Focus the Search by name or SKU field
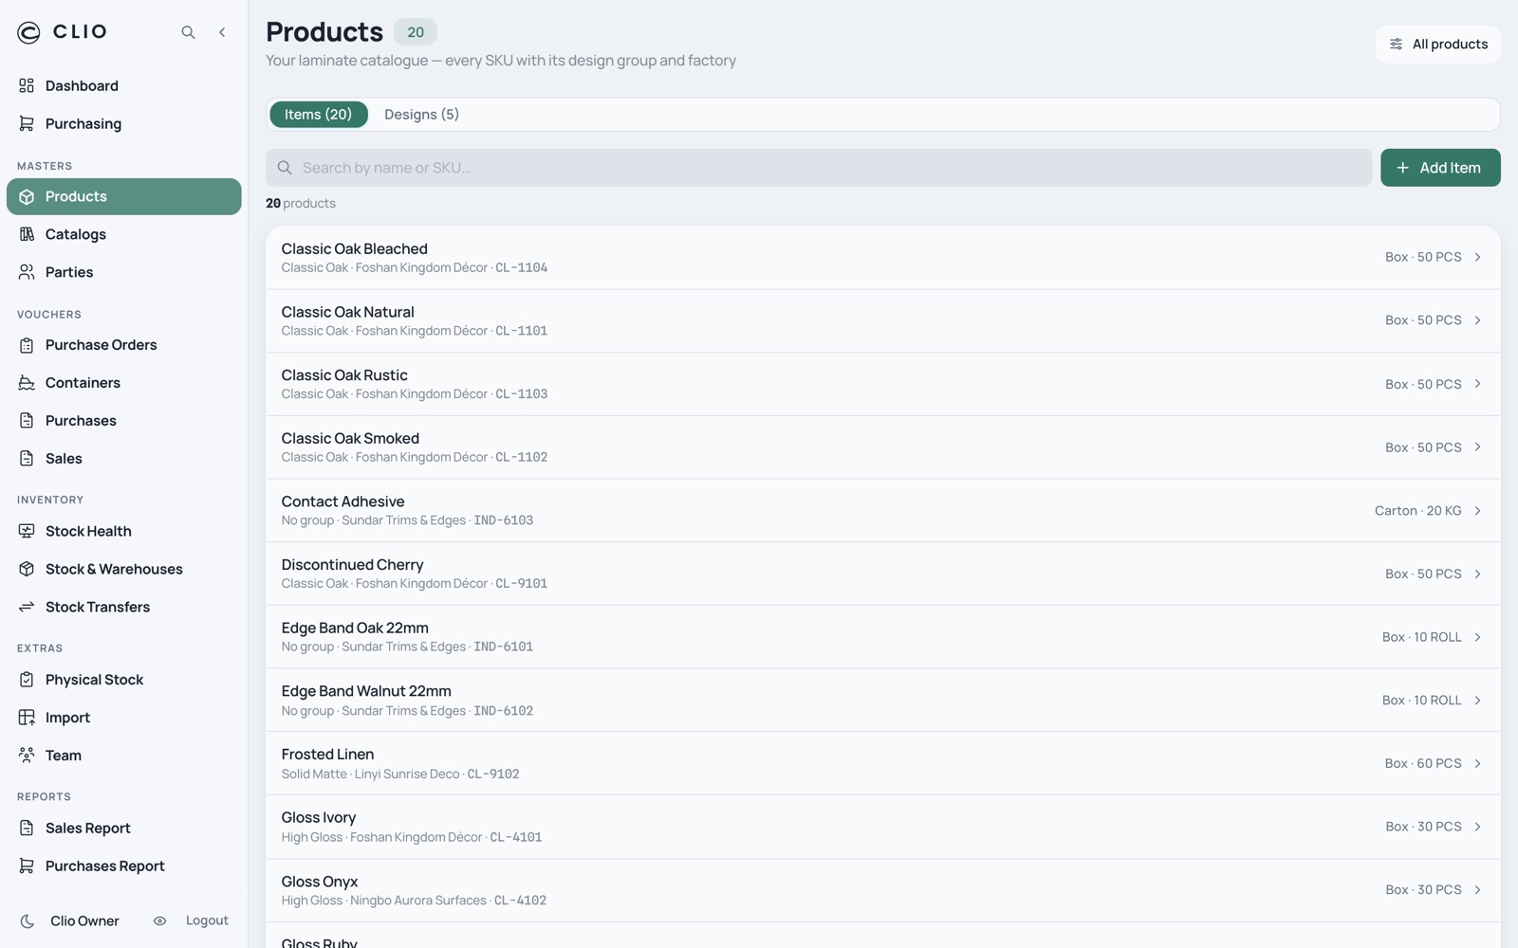The height and width of the screenshot is (948, 1518). pos(819,168)
